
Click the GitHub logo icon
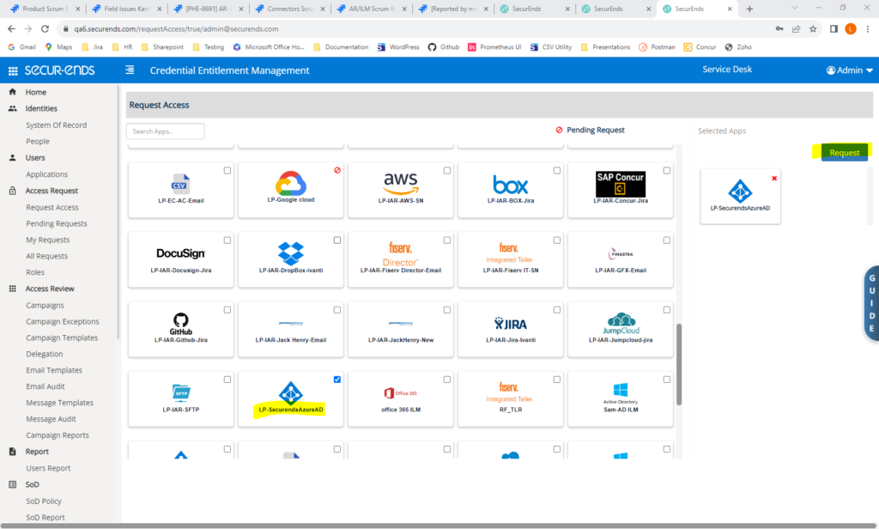(x=180, y=324)
